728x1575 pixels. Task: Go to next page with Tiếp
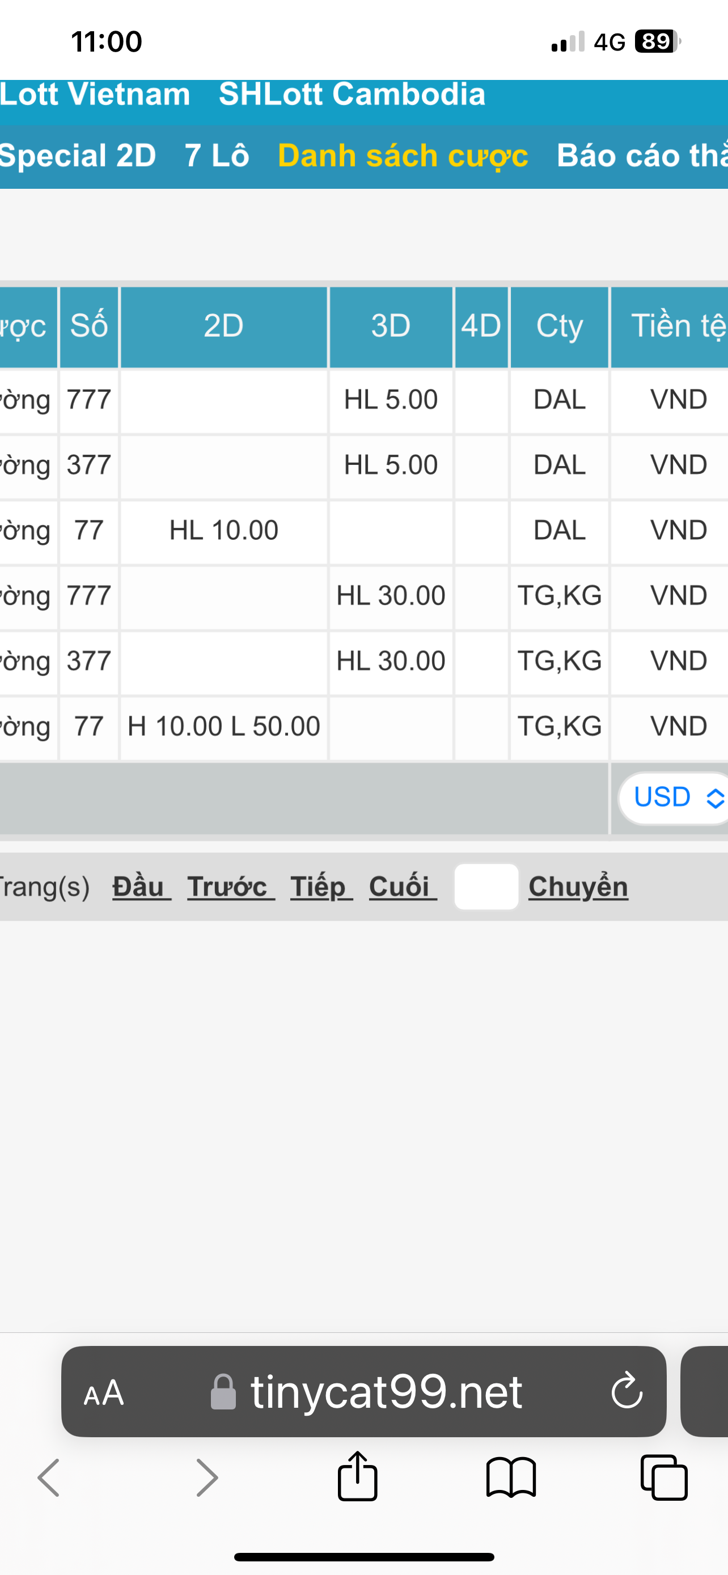(x=321, y=887)
